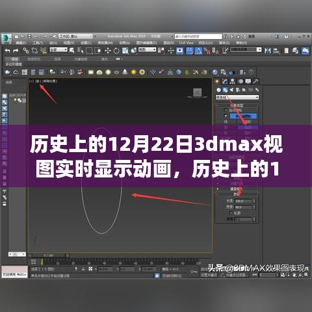Open the 编辑(E) menu

coord(21,43)
